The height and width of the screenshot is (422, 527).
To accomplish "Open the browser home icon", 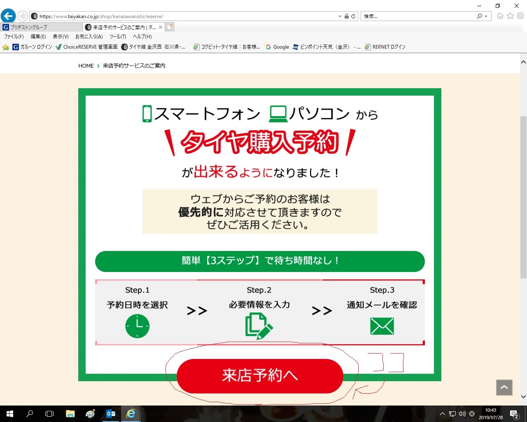I will click(x=500, y=16).
